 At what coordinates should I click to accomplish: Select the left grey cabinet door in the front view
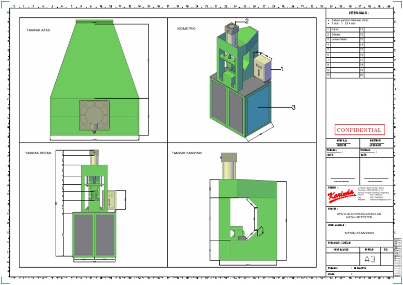(x=83, y=235)
